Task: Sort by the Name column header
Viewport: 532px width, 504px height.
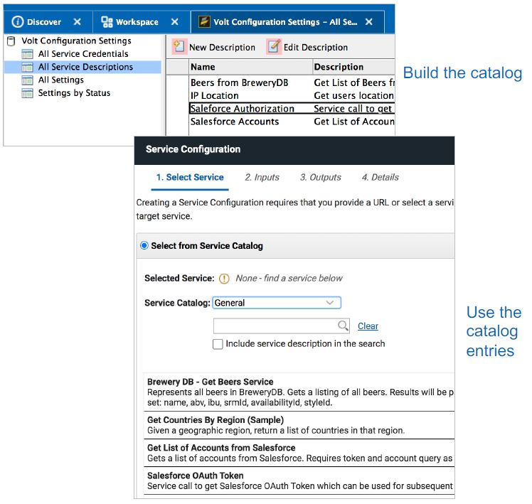Action: [250, 67]
